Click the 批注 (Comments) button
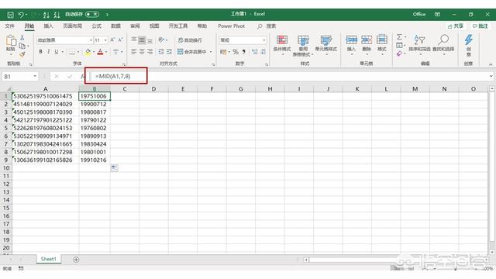The height and width of the screenshot is (279, 496). pos(480,26)
